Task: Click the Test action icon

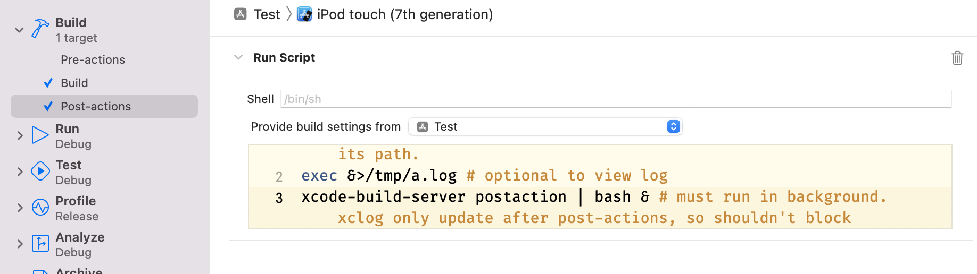Action: pyautogui.click(x=40, y=172)
